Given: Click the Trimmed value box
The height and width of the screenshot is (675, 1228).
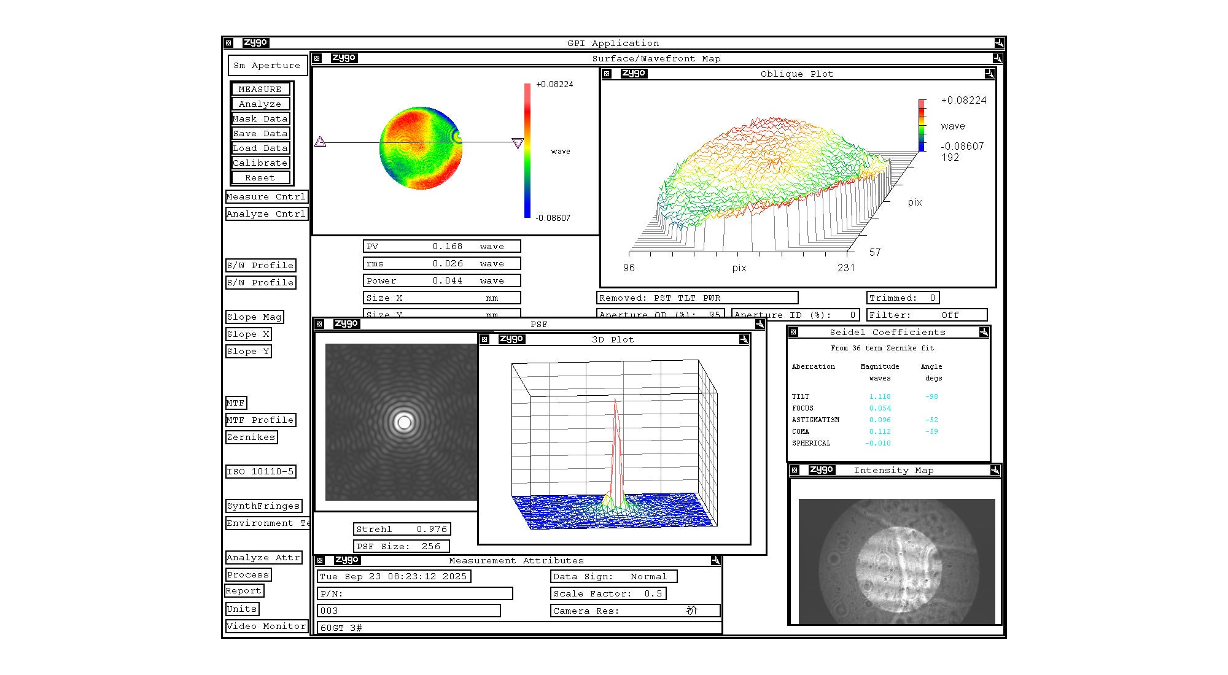Looking at the screenshot, I should click(x=903, y=298).
